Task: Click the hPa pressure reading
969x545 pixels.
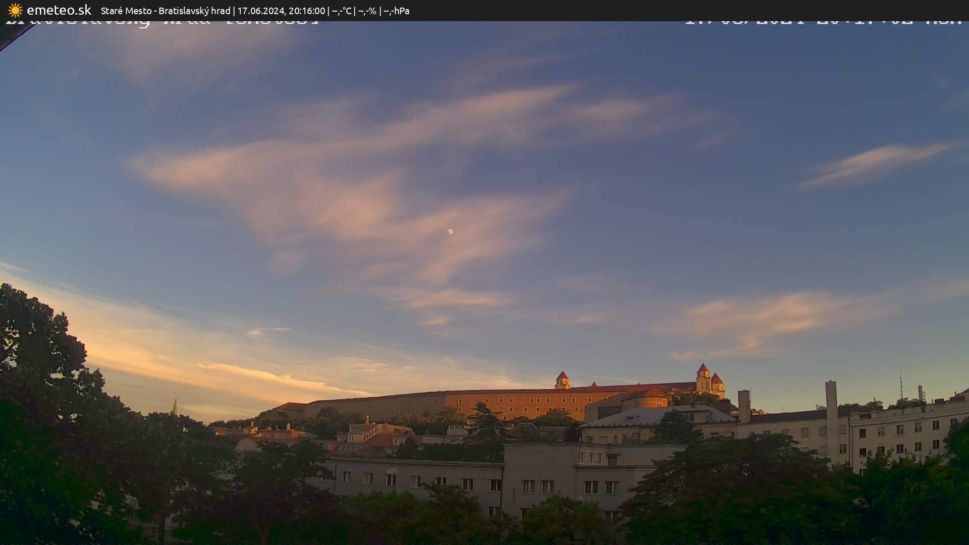Action: (x=396, y=11)
